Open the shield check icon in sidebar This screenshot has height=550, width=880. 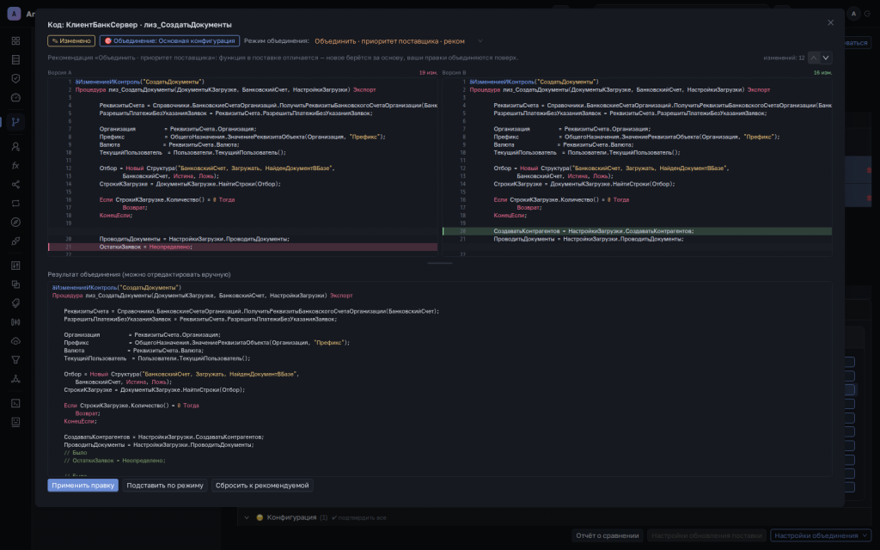[15, 78]
